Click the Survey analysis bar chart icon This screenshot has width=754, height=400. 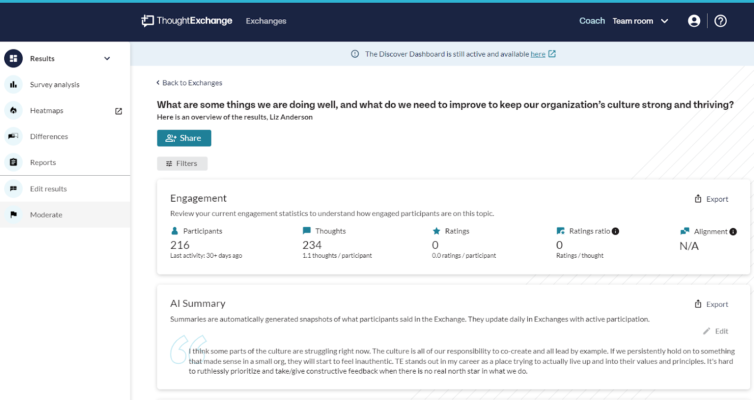(x=13, y=84)
